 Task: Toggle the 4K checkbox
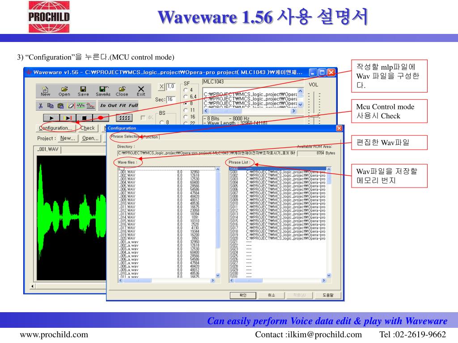(x=143, y=118)
